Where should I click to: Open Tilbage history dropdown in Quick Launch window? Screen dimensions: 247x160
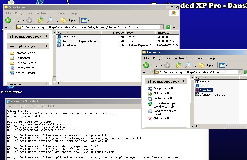pos(23,20)
